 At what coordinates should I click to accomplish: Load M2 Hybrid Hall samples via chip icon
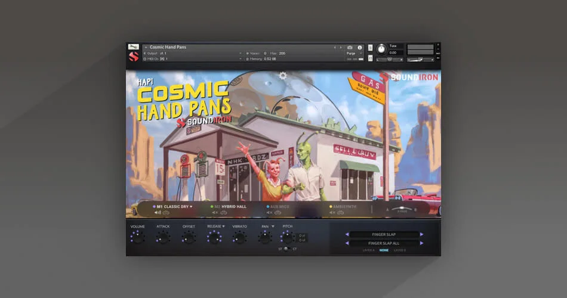pyautogui.click(x=224, y=212)
